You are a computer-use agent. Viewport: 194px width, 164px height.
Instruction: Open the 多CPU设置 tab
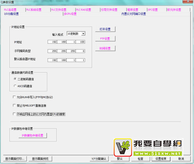pyautogui.click(x=70, y=14)
